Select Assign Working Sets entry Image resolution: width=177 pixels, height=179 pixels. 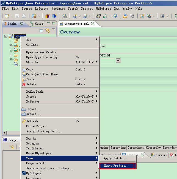[x=60, y=131]
